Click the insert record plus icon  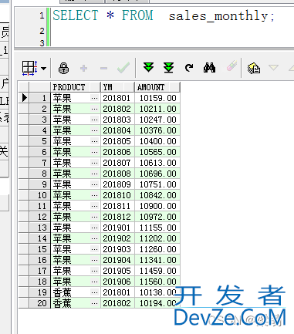pyautogui.click(x=83, y=69)
